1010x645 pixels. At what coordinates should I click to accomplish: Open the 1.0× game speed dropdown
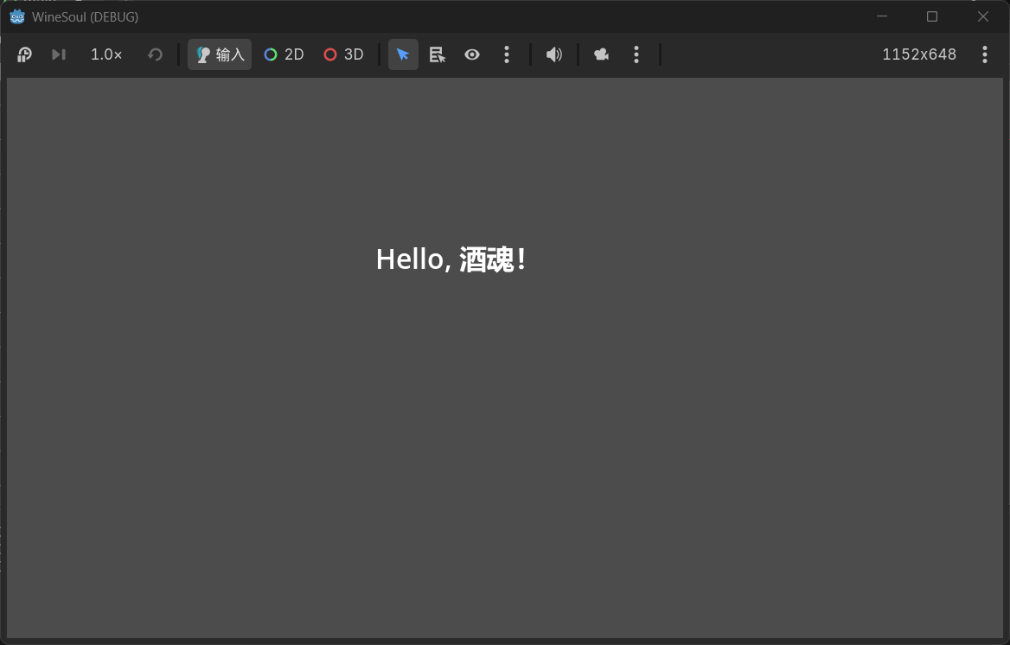pyautogui.click(x=106, y=54)
